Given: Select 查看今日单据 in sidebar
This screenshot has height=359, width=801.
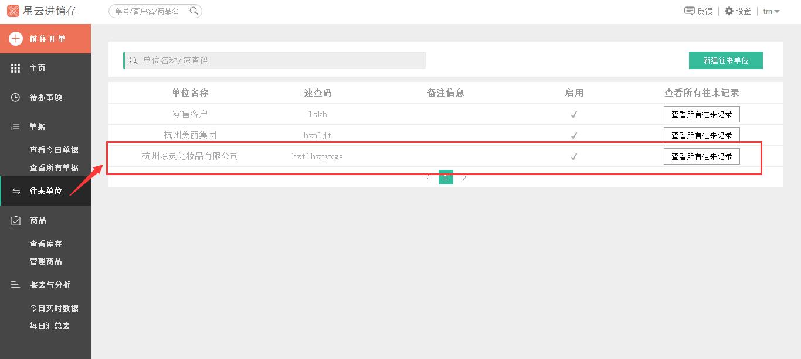Looking at the screenshot, I should pos(54,150).
